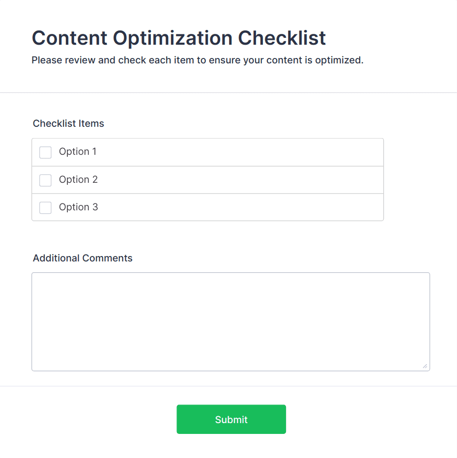The image size is (457, 458).
Task: Click the Checklist Items section heading
Action: (x=68, y=123)
